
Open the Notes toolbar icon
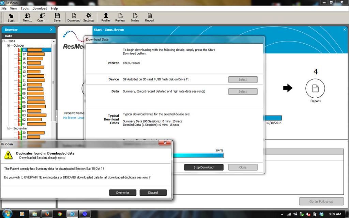[135, 18]
